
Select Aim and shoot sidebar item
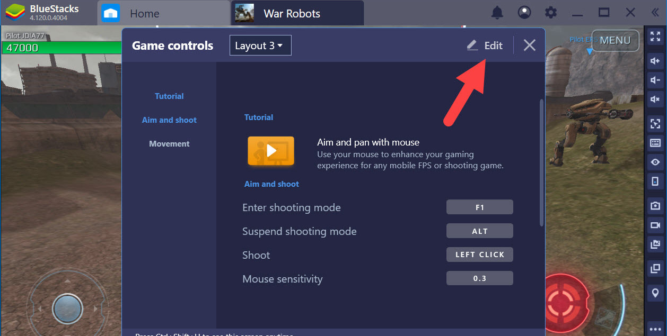pyautogui.click(x=169, y=120)
